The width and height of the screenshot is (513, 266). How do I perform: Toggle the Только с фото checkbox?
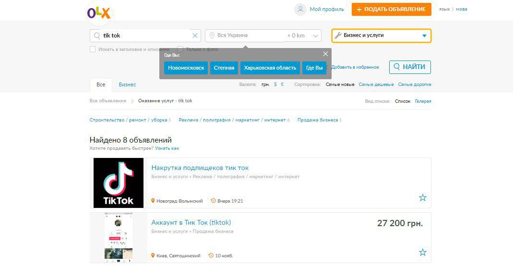(180, 49)
